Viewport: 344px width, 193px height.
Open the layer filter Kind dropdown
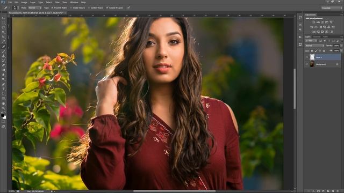click(x=311, y=41)
